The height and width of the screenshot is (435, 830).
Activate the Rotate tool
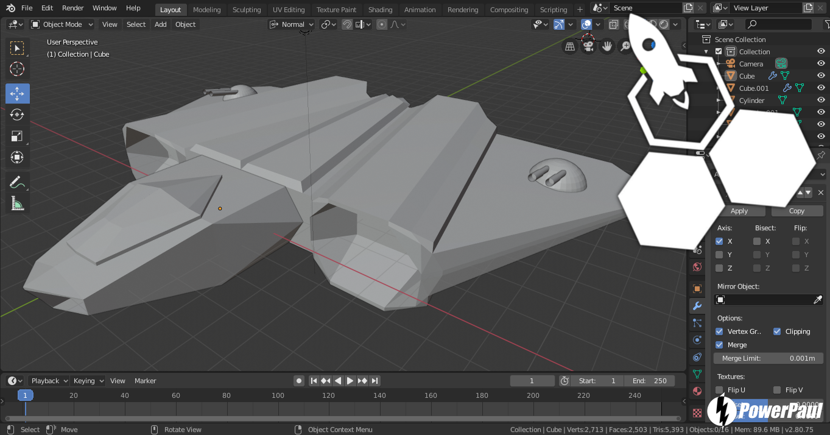click(17, 115)
